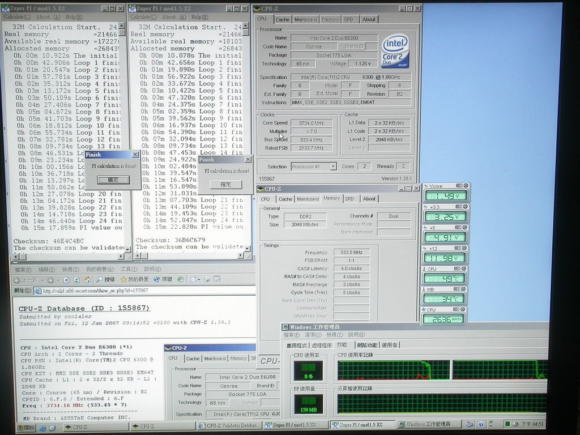This screenshot has height=435, width=580.
Task: Click the taskbar clock showing 04:51
Action: point(532,424)
